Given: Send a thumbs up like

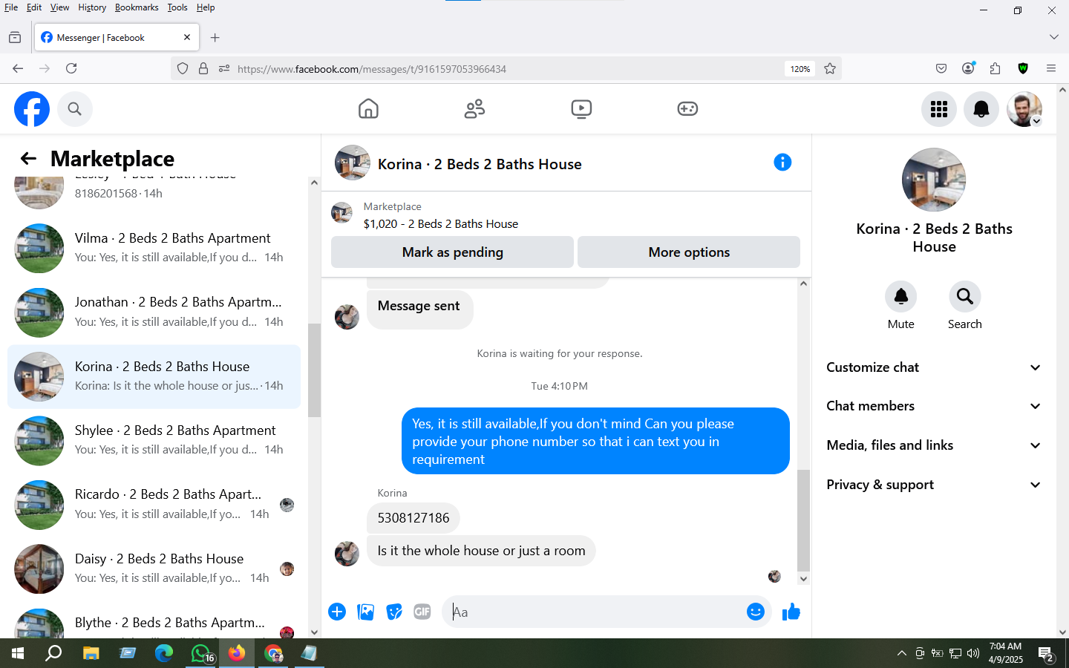Looking at the screenshot, I should (791, 612).
